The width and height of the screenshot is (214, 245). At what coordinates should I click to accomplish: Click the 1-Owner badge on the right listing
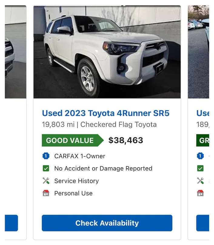click(200, 156)
